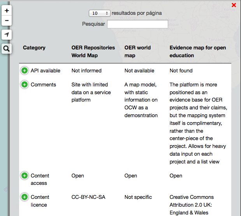Select 'The platform is more positioned' comment cell

click(x=198, y=123)
